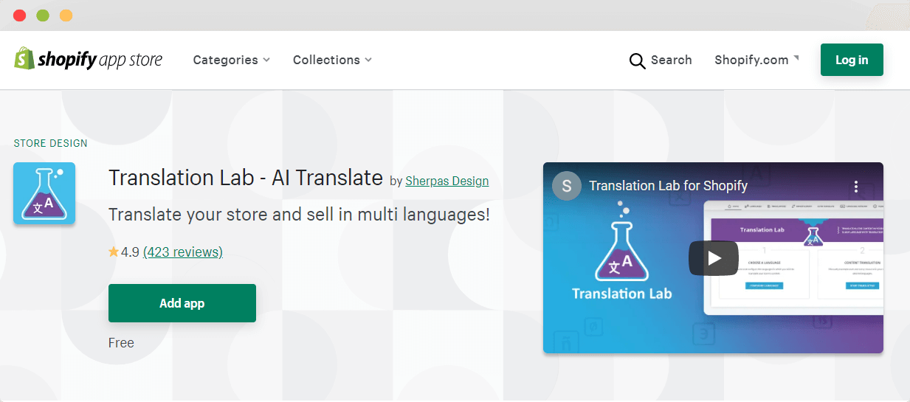The height and width of the screenshot is (402, 910).
Task: Click the search magnifying glass icon
Action: click(637, 60)
